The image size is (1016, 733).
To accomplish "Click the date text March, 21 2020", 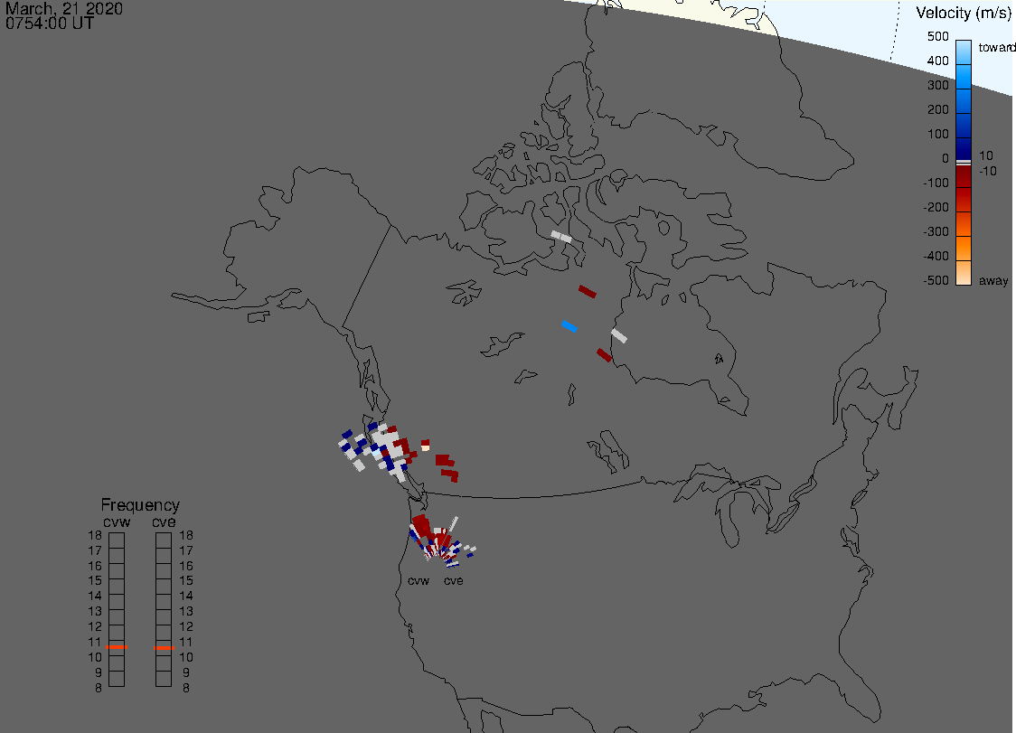I will [x=63, y=8].
